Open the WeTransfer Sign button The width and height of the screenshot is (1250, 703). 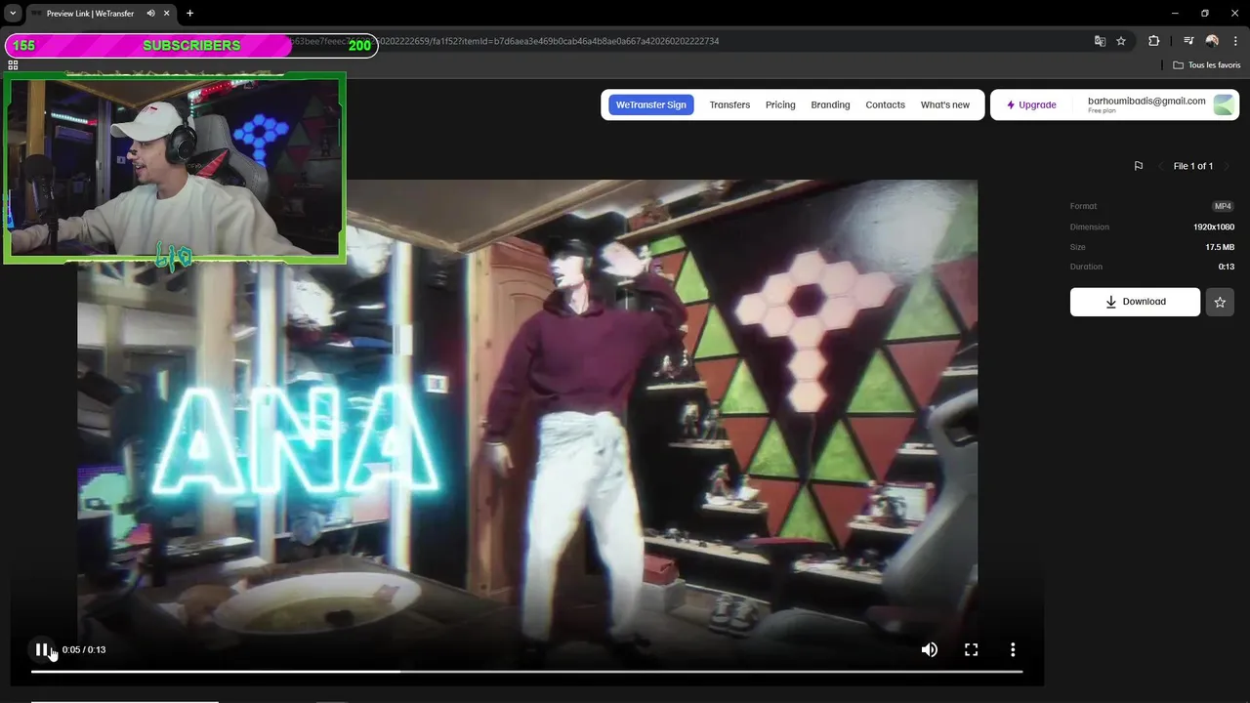click(650, 104)
